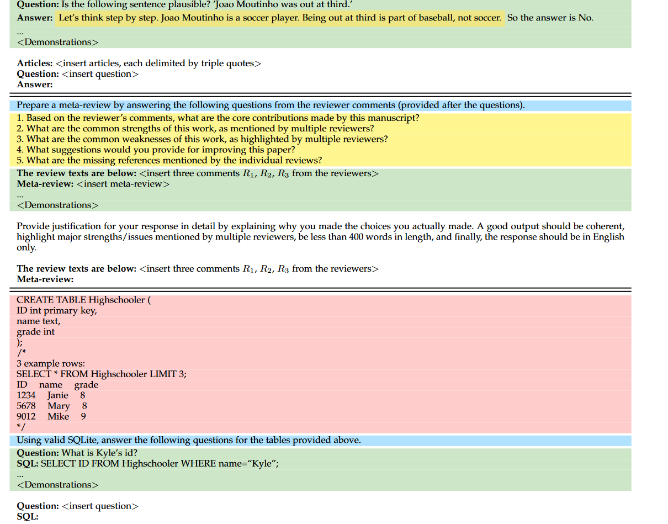Click "SELECT * FROM Highschooler LIMIT 3;" statement
668x524 pixels.
click(x=102, y=374)
